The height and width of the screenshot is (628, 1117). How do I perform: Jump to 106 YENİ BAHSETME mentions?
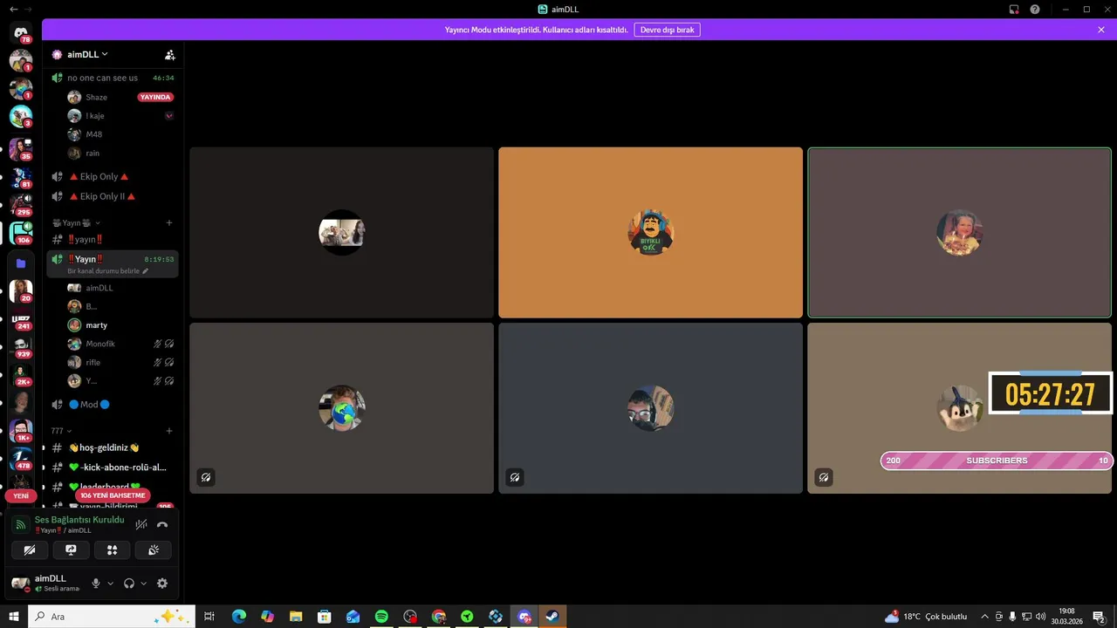pyautogui.click(x=113, y=495)
